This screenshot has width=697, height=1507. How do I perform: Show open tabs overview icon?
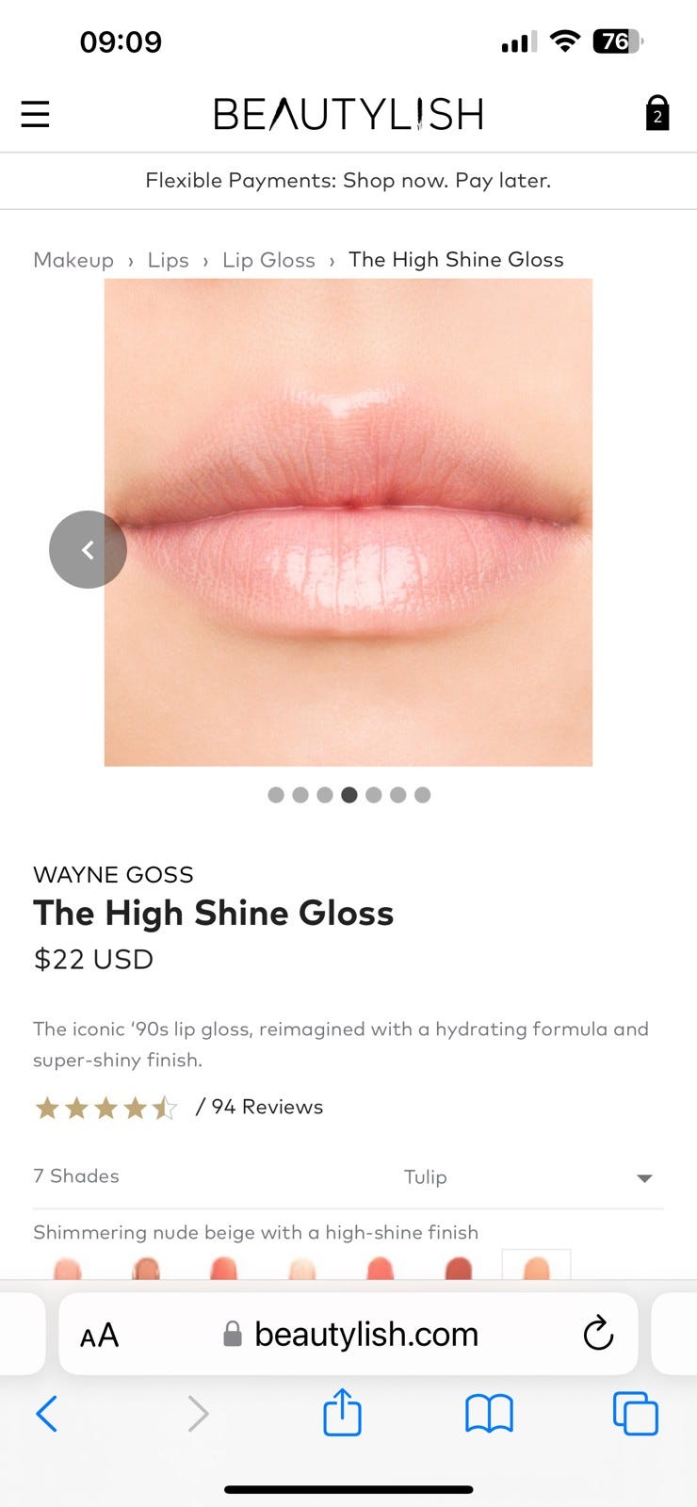(x=636, y=1414)
